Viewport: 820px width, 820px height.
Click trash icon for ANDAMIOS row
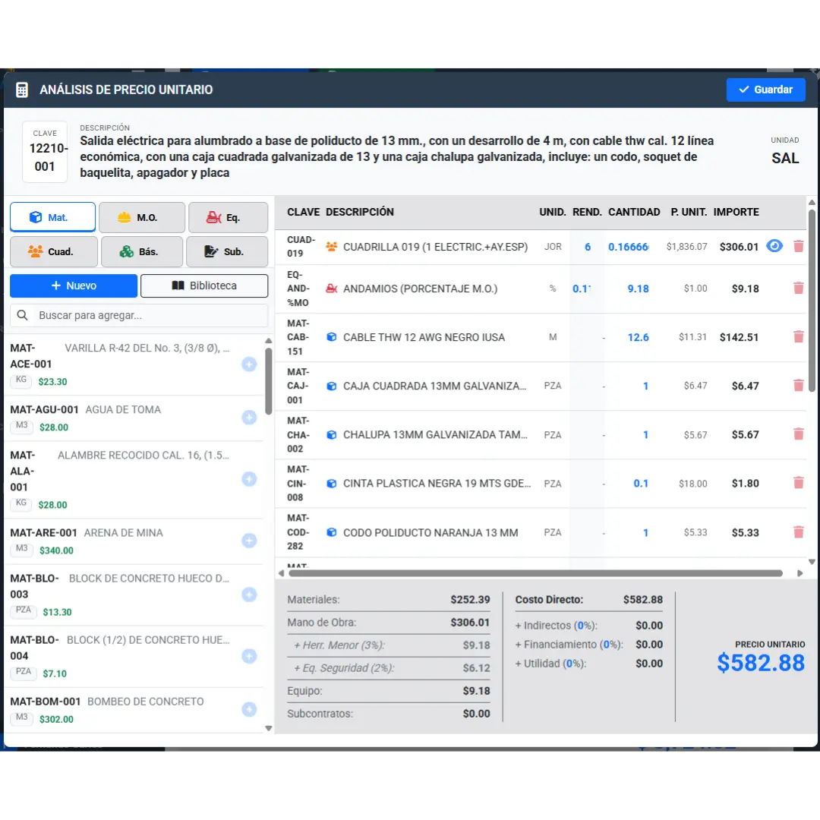click(x=798, y=289)
